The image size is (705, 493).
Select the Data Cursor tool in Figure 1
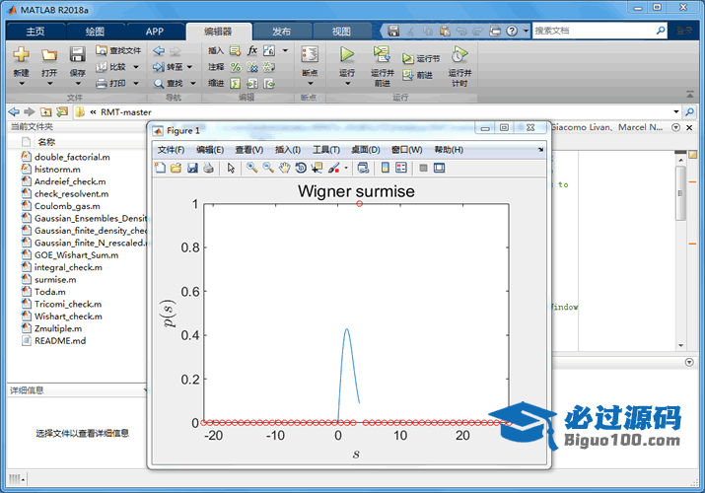tap(317, 168)
